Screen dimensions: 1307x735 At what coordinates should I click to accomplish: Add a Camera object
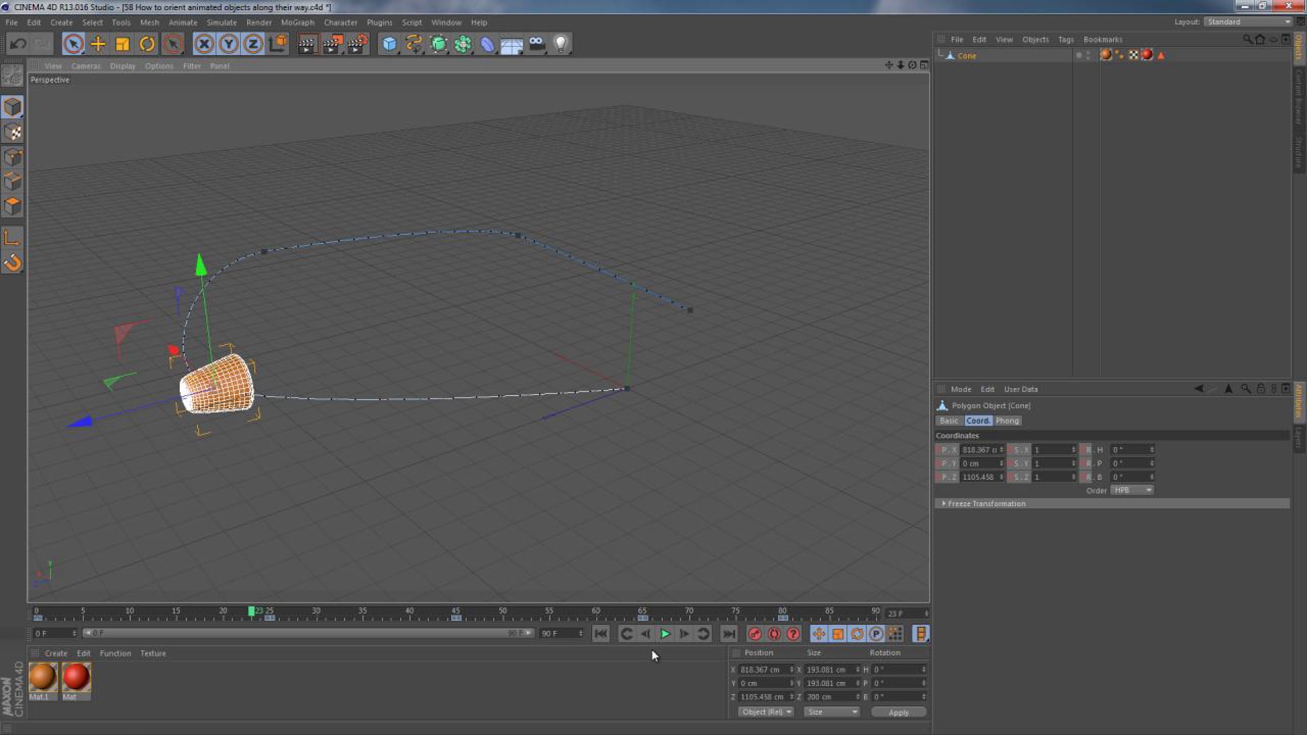tap(536, 44)
